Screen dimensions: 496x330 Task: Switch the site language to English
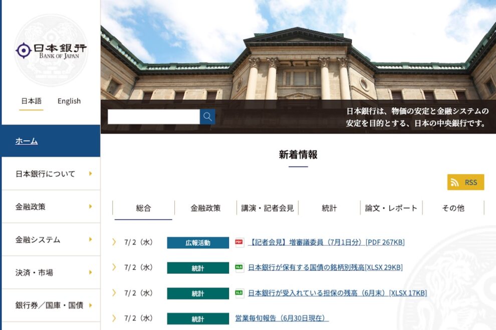tap(69, 101)
